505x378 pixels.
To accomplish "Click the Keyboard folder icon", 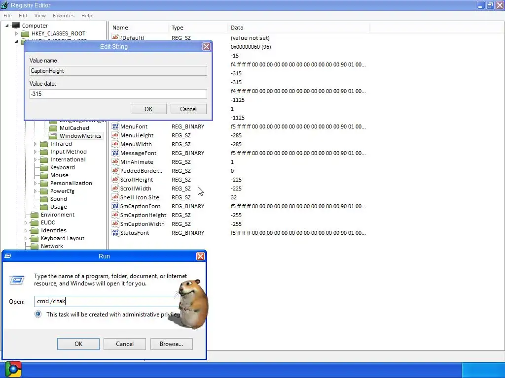I will [x=44, y=167].
